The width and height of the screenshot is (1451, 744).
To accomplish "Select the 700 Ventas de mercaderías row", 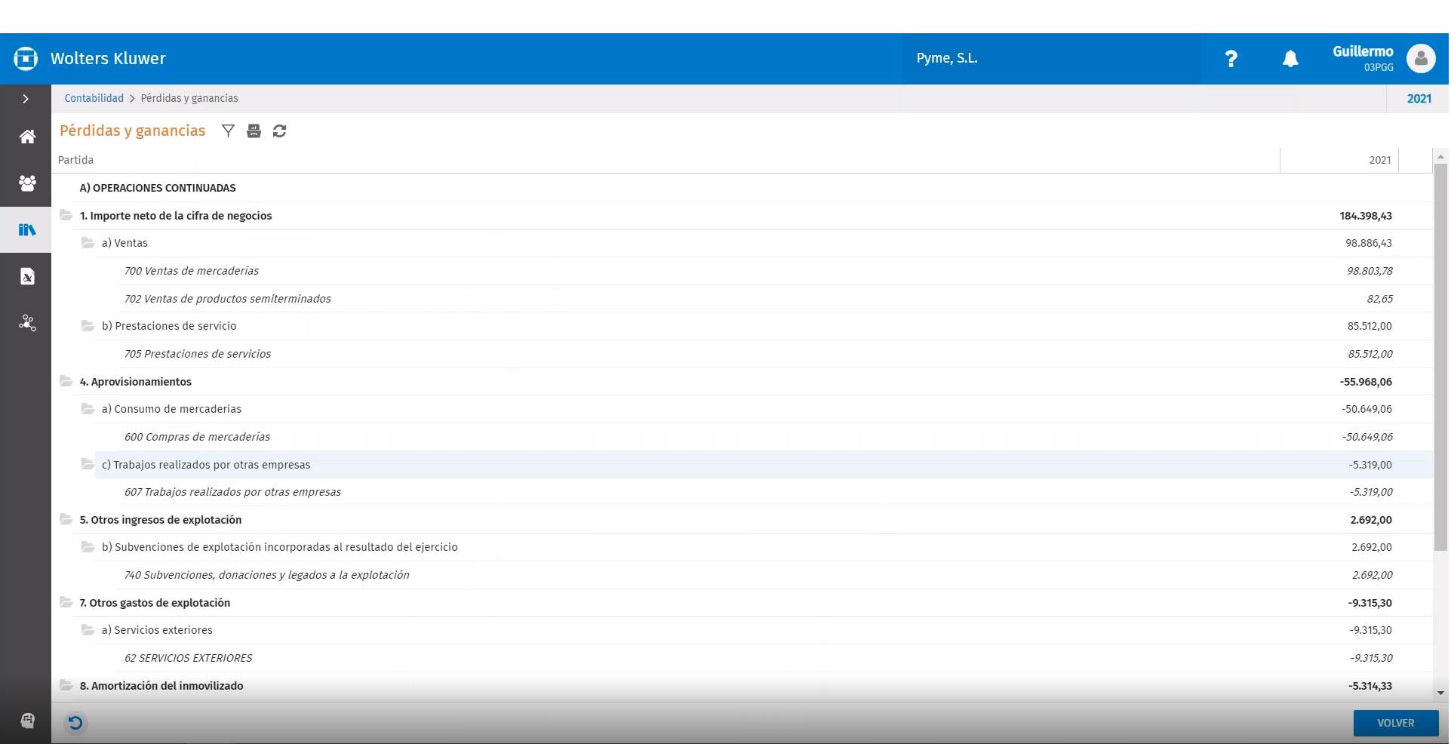I will tap(192, 271).
